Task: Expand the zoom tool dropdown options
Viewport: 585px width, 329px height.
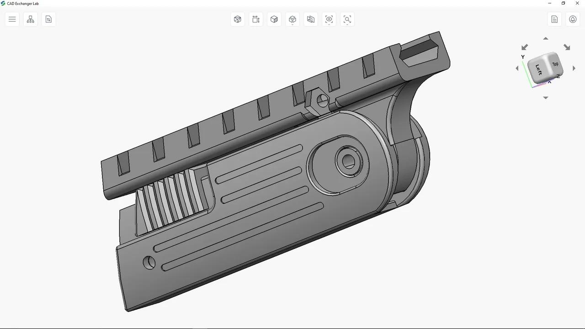Action: [x=347, y=24]
